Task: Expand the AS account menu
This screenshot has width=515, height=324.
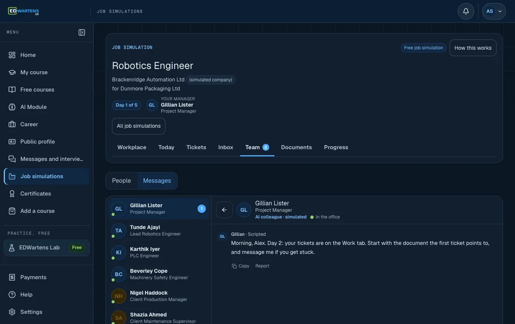Action: point(494,11)
